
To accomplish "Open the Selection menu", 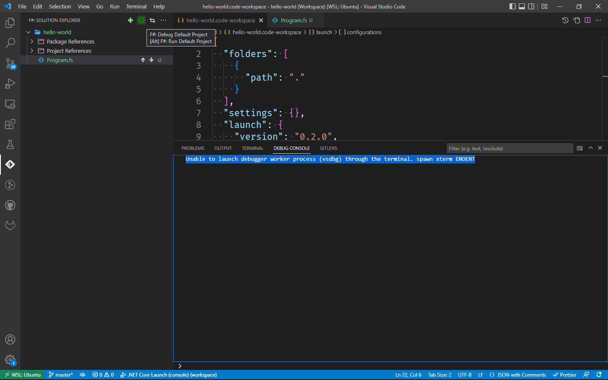I will click(x=60, y=6).
